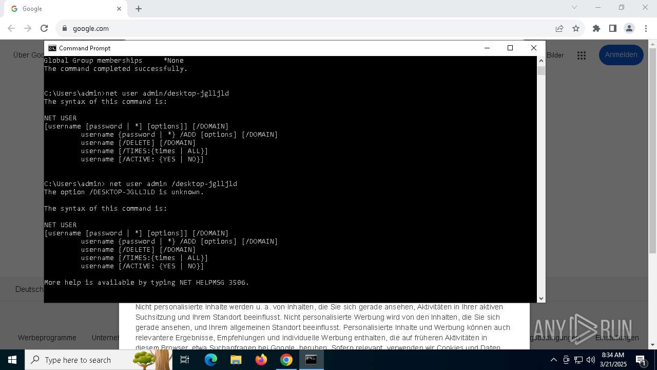This screenshot has height=370, width=657.
Task: Show hidden system tray icons
Action: (553, 360)
